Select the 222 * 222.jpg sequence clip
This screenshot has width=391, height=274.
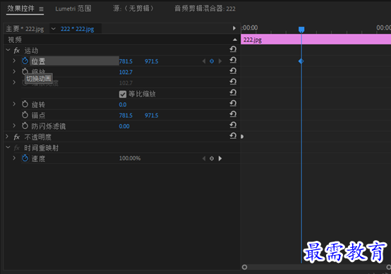point(78,29)
